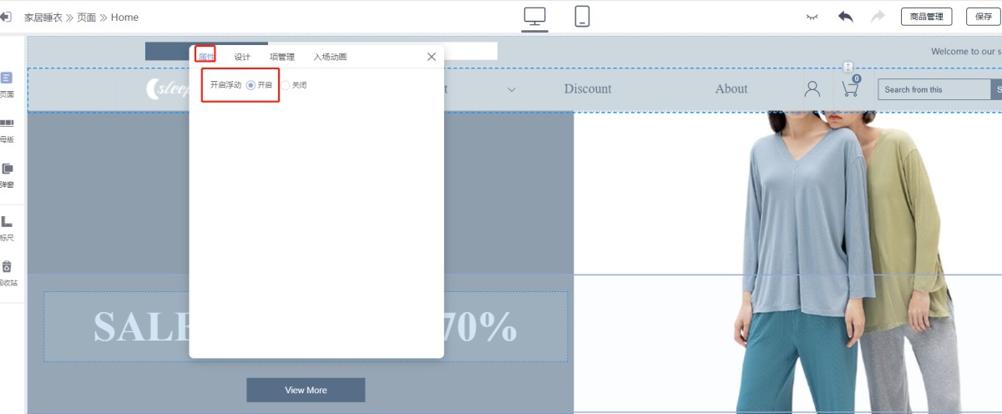The image size is (1002, 414).
Task: Open the 项管理 tab
Action: (282, 57)
